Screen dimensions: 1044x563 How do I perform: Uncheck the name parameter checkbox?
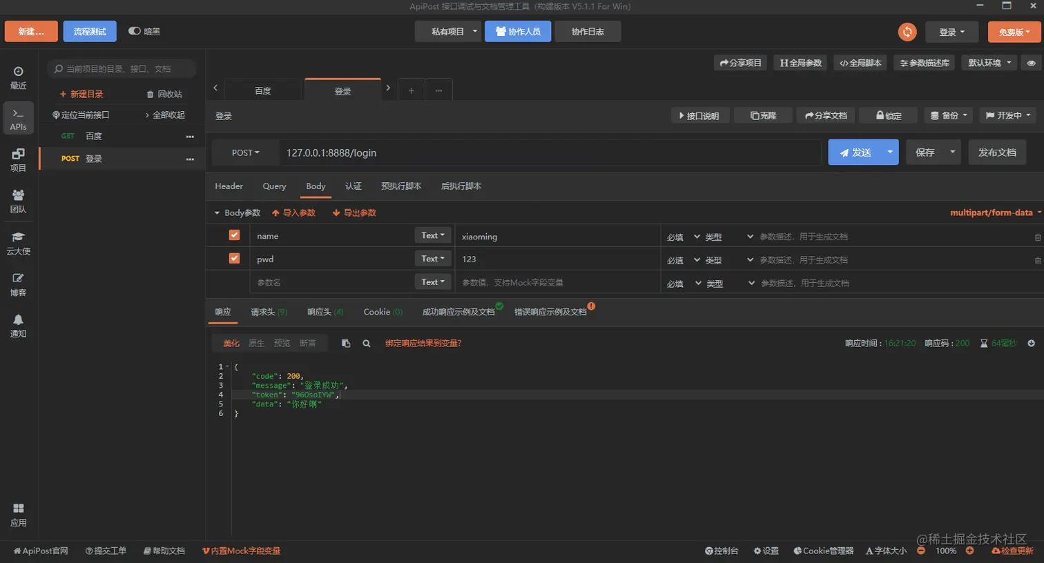click(x=234, y=235)
